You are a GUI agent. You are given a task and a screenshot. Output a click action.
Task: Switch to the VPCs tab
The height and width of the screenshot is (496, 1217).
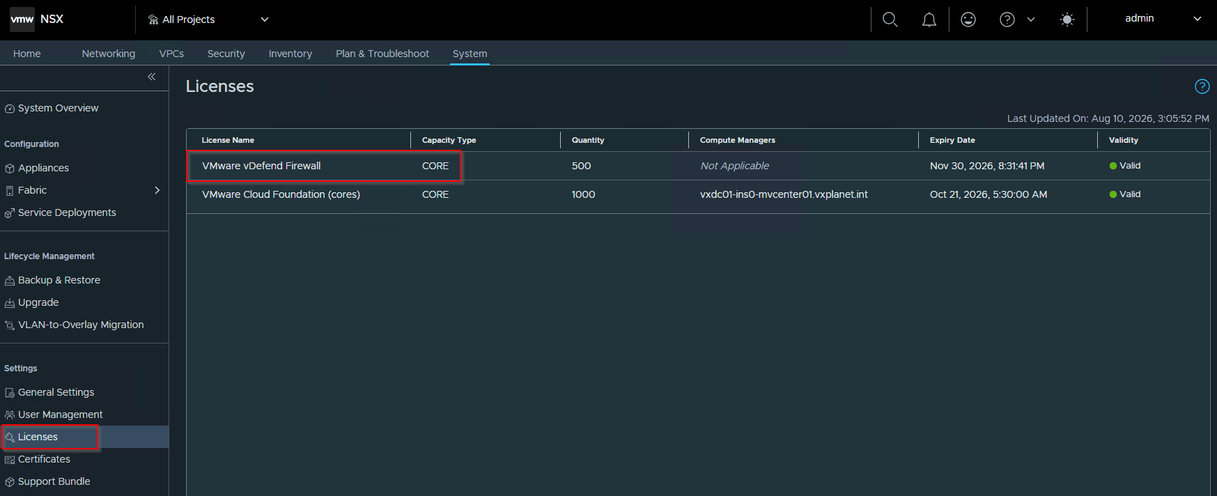point(171,54)
